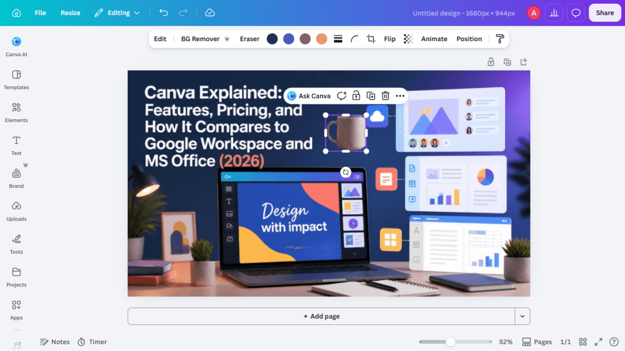Enter fullscreen present mode icon
The image size is (625, 351).
click(x=599, y=342)
